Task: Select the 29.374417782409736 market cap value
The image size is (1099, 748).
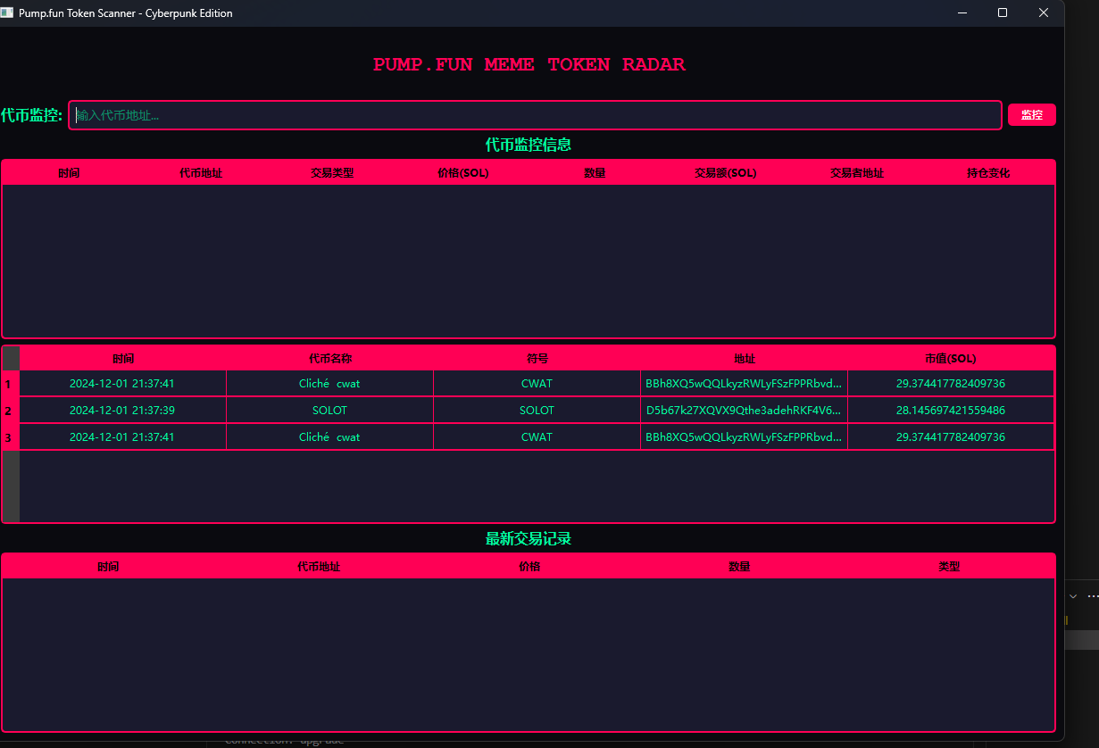Action: click(x=951, y=383)
